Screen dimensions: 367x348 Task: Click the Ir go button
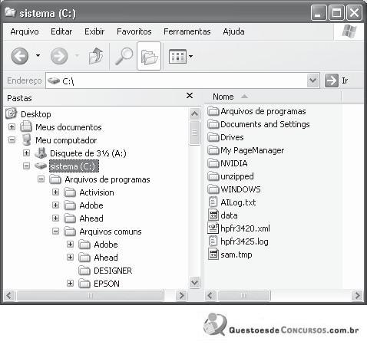click(x=336, y=80)
